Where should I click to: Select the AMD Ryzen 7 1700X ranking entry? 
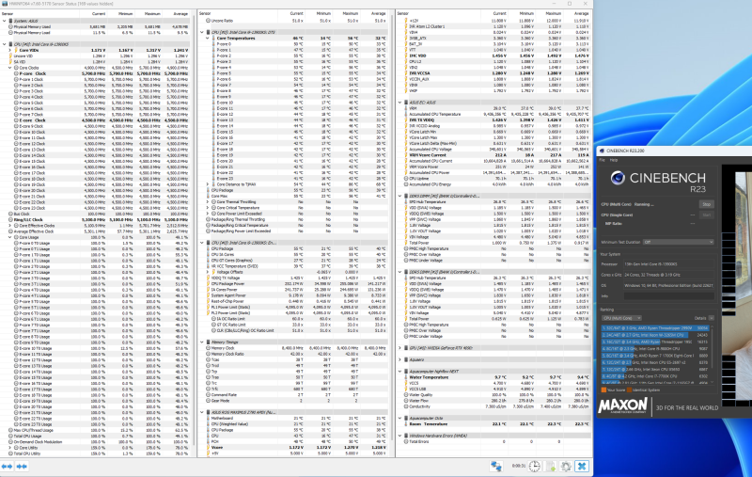tap(655, 356)
